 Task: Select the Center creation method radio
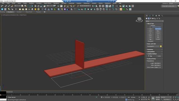157,56
